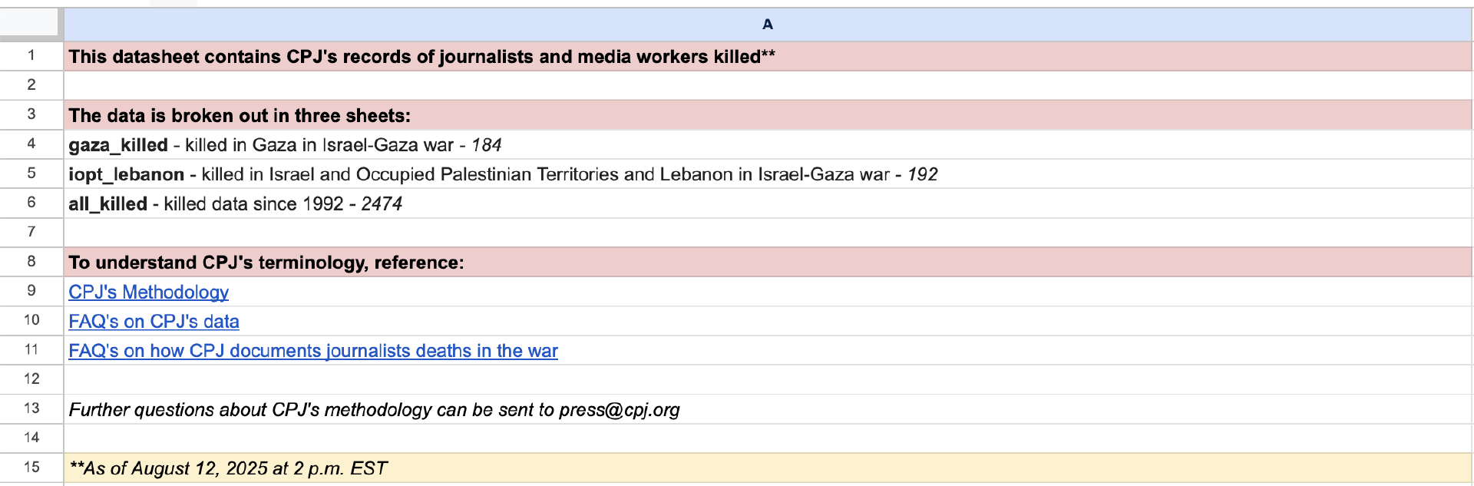Select the iopt_lebanon description cell
Viewport: 1474px width, 486px height.
point(503,174)
